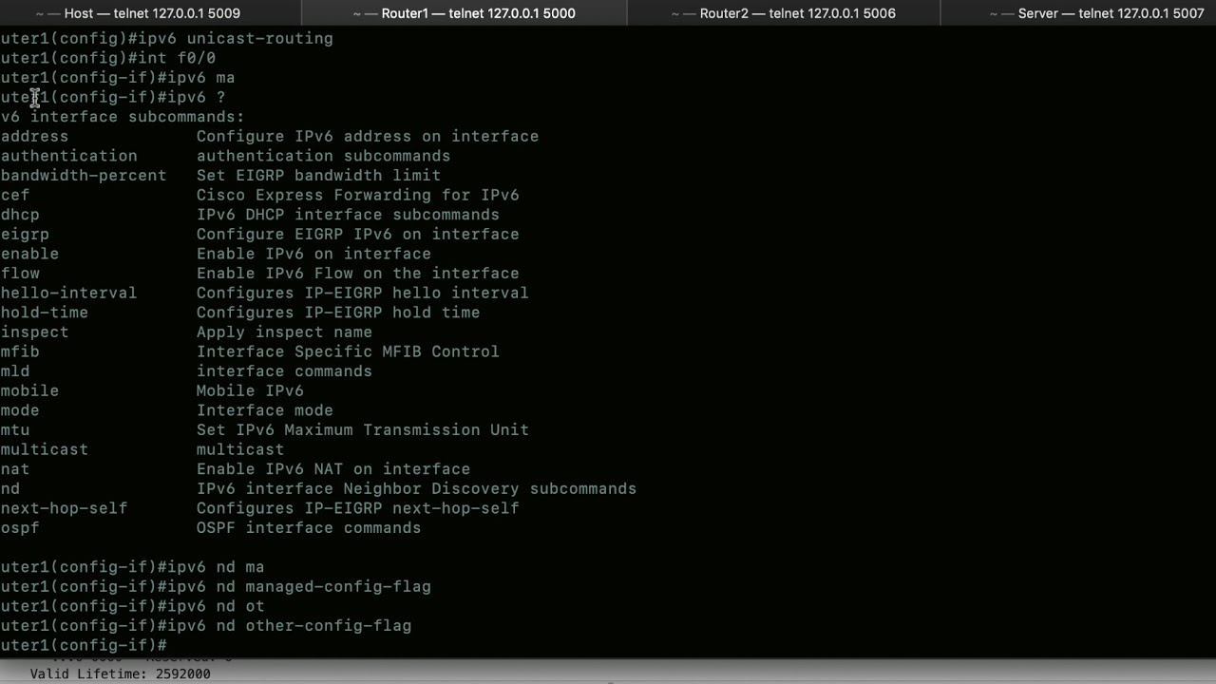Click the 'interface subcommands:' header line

123,117
